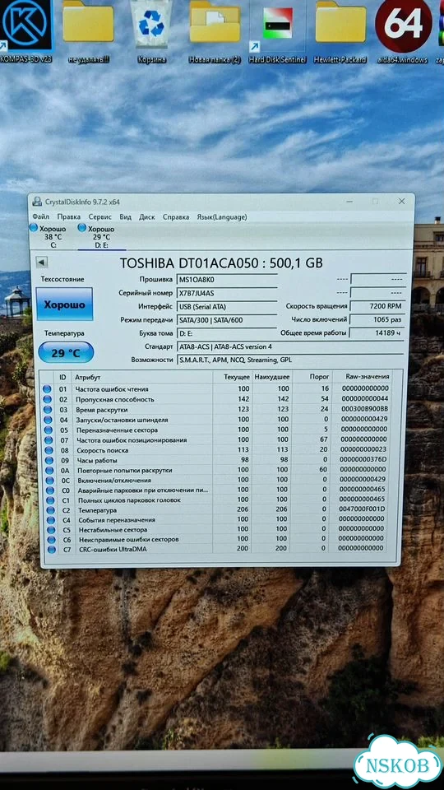444x790 pixels.
Task: Open the не удалять!!! desktop folder
Action: pos(88,32)
